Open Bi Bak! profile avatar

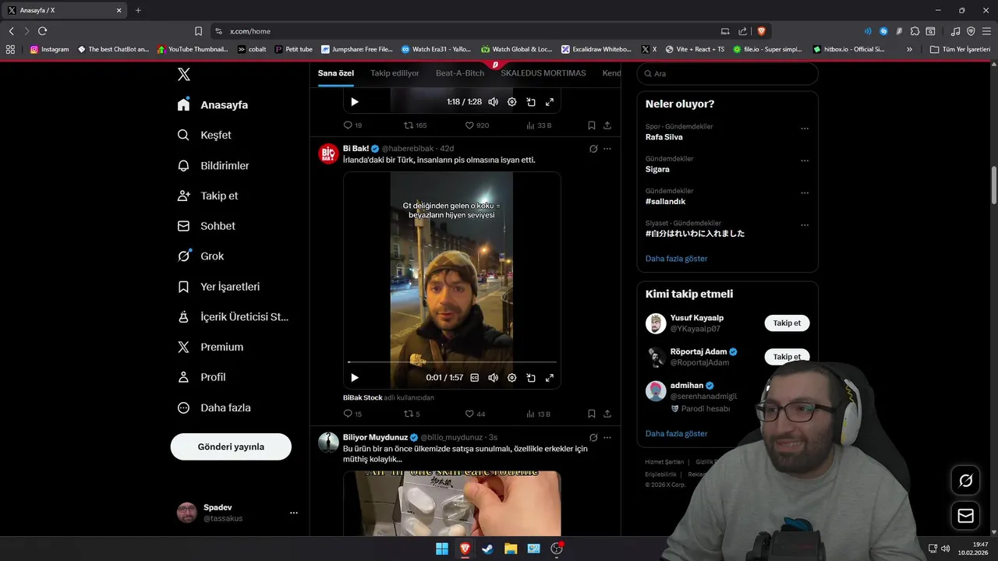tap(328, 153)
